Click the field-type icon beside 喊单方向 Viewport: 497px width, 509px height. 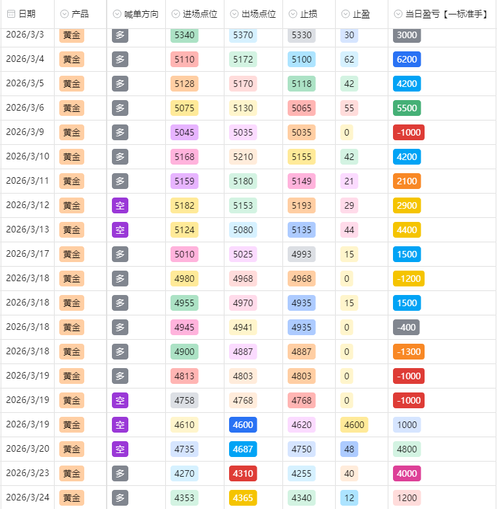[117, 14]
